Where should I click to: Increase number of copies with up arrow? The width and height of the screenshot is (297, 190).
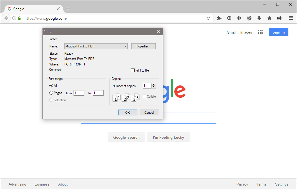click(153, 84)
